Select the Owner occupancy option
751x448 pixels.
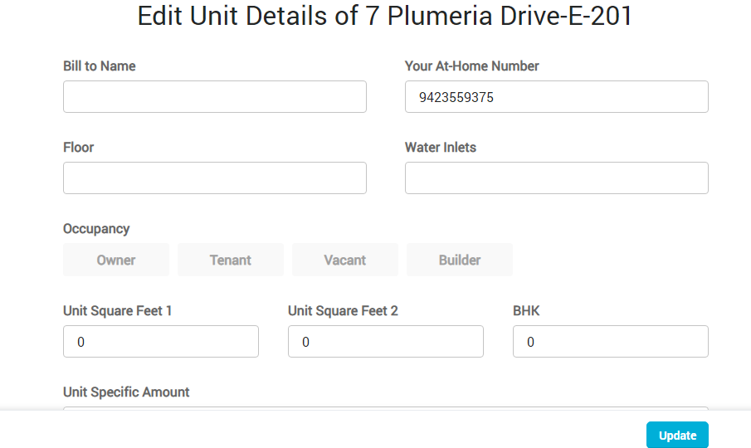[x=116, y=260]
